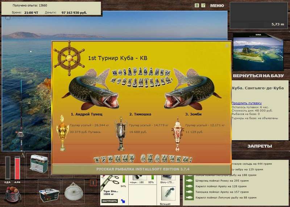Click result Групер усатый - 12,171 кг

click(205, 125)
